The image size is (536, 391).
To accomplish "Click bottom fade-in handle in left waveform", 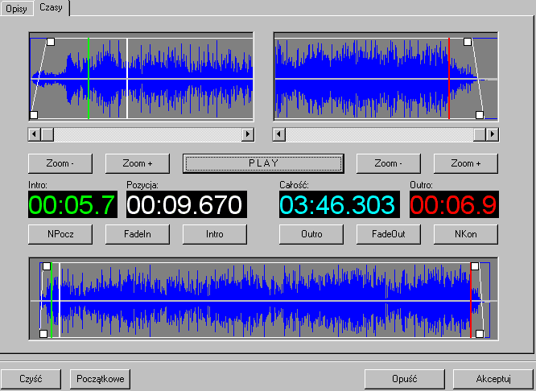I will coord(34,115).
